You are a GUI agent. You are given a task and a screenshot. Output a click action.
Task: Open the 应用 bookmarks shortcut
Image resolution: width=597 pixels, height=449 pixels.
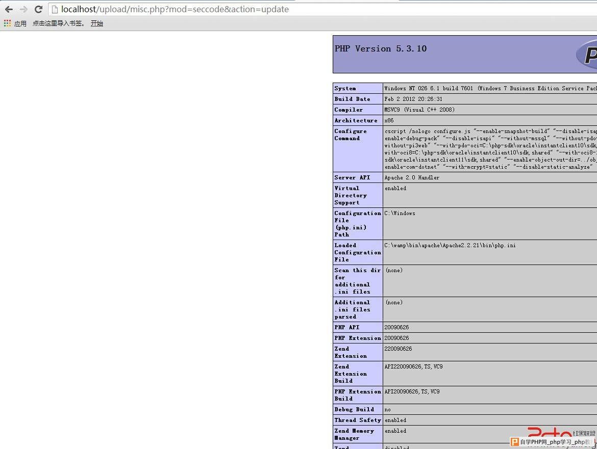click(x=20, y=23)
